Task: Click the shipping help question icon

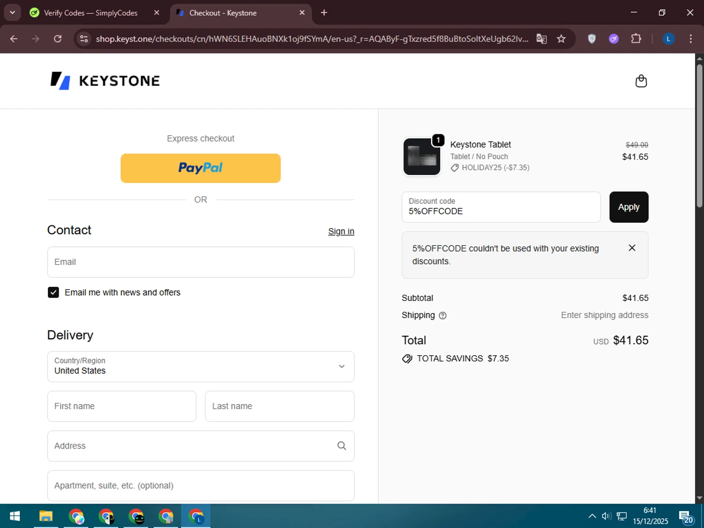Action: pos(443,315)
